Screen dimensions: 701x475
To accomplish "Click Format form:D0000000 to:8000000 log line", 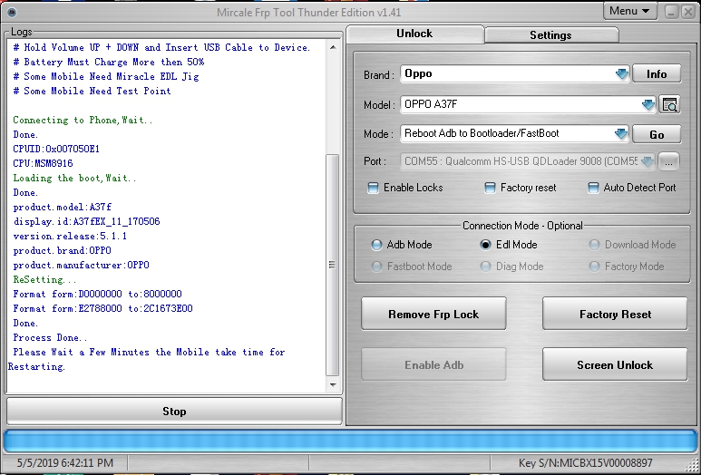I will click(97, 294).
